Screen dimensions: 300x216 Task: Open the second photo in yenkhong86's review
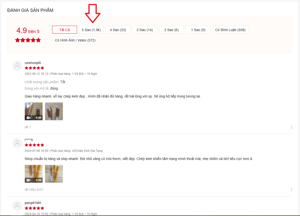[54, 111]
